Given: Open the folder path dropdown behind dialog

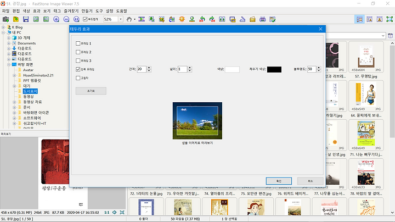Looking at the screenshot, I should point(383,36).
